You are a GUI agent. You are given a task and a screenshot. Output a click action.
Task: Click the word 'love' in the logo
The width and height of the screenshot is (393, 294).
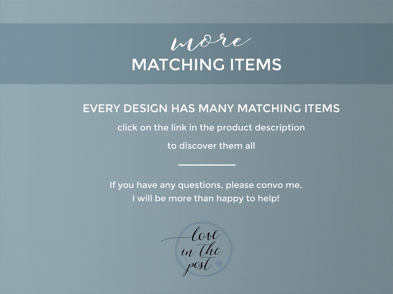pos(205,234)
